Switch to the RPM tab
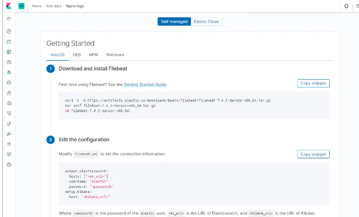 [x=94, y=55]
